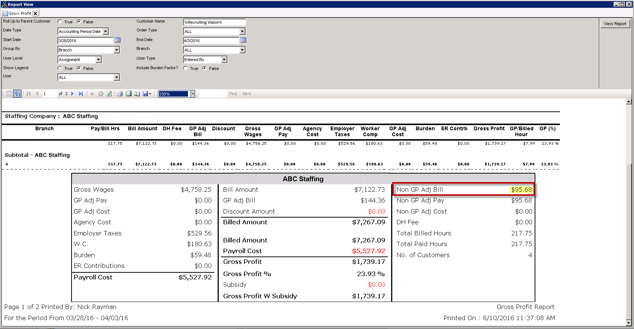Image resolution: width=634 pixels, height=329 pixels.
Task: Close the Gross Profit tab
Action: [x=36, y=13]
